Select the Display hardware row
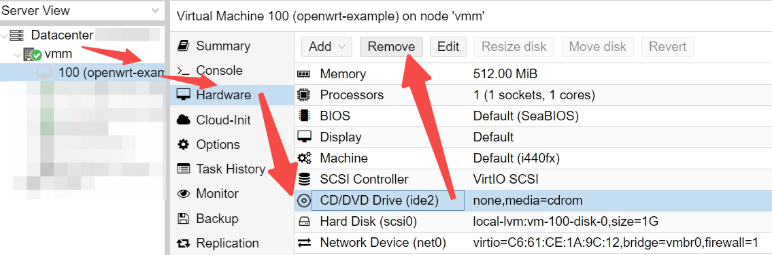The width and height of the screenshot is (772, 255). tap(533, 137)
